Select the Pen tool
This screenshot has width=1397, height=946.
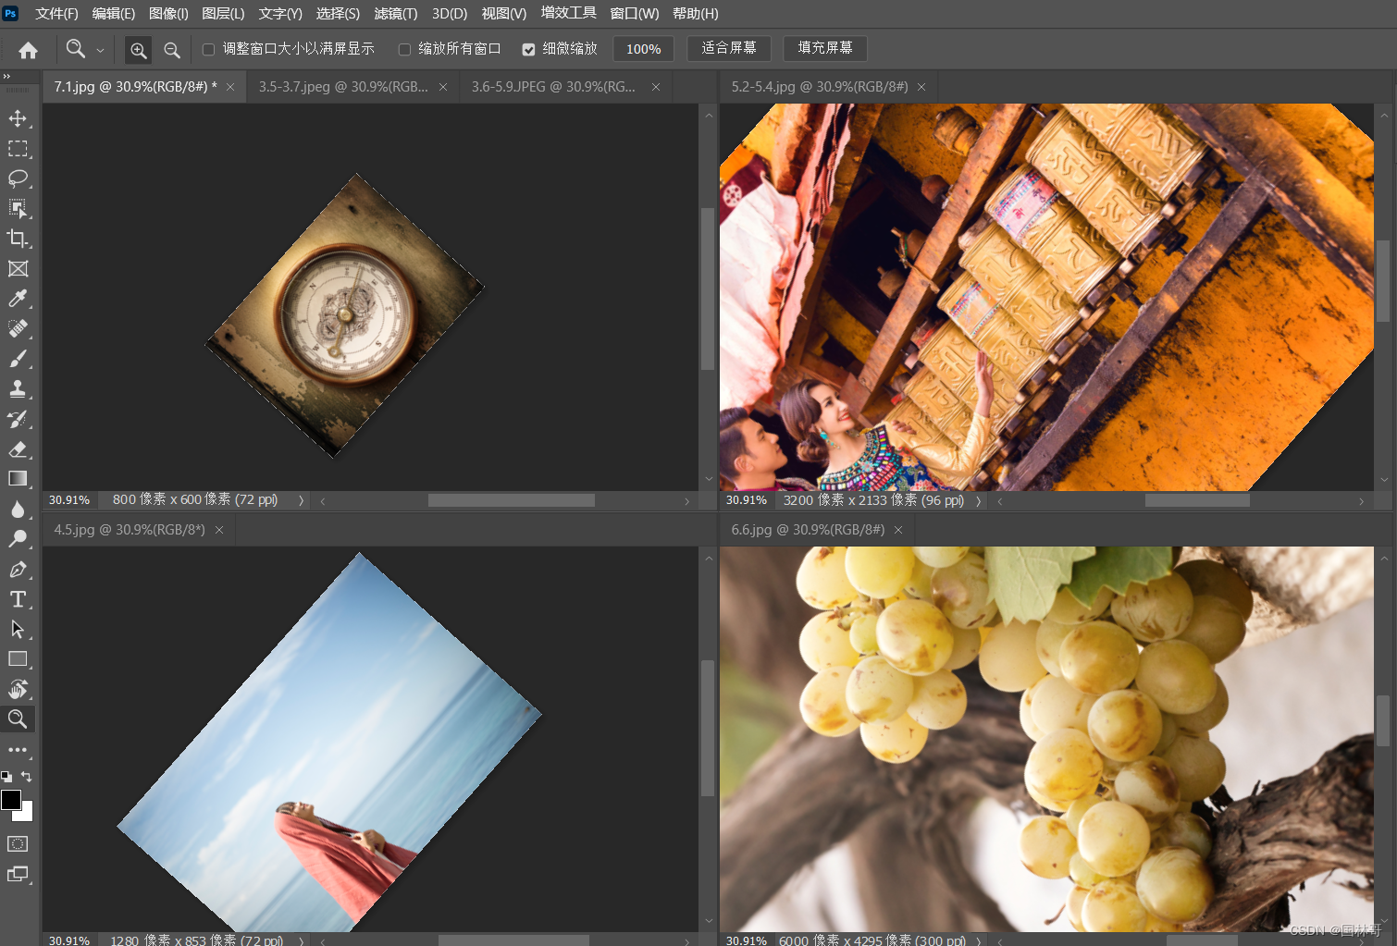(18, 570)
